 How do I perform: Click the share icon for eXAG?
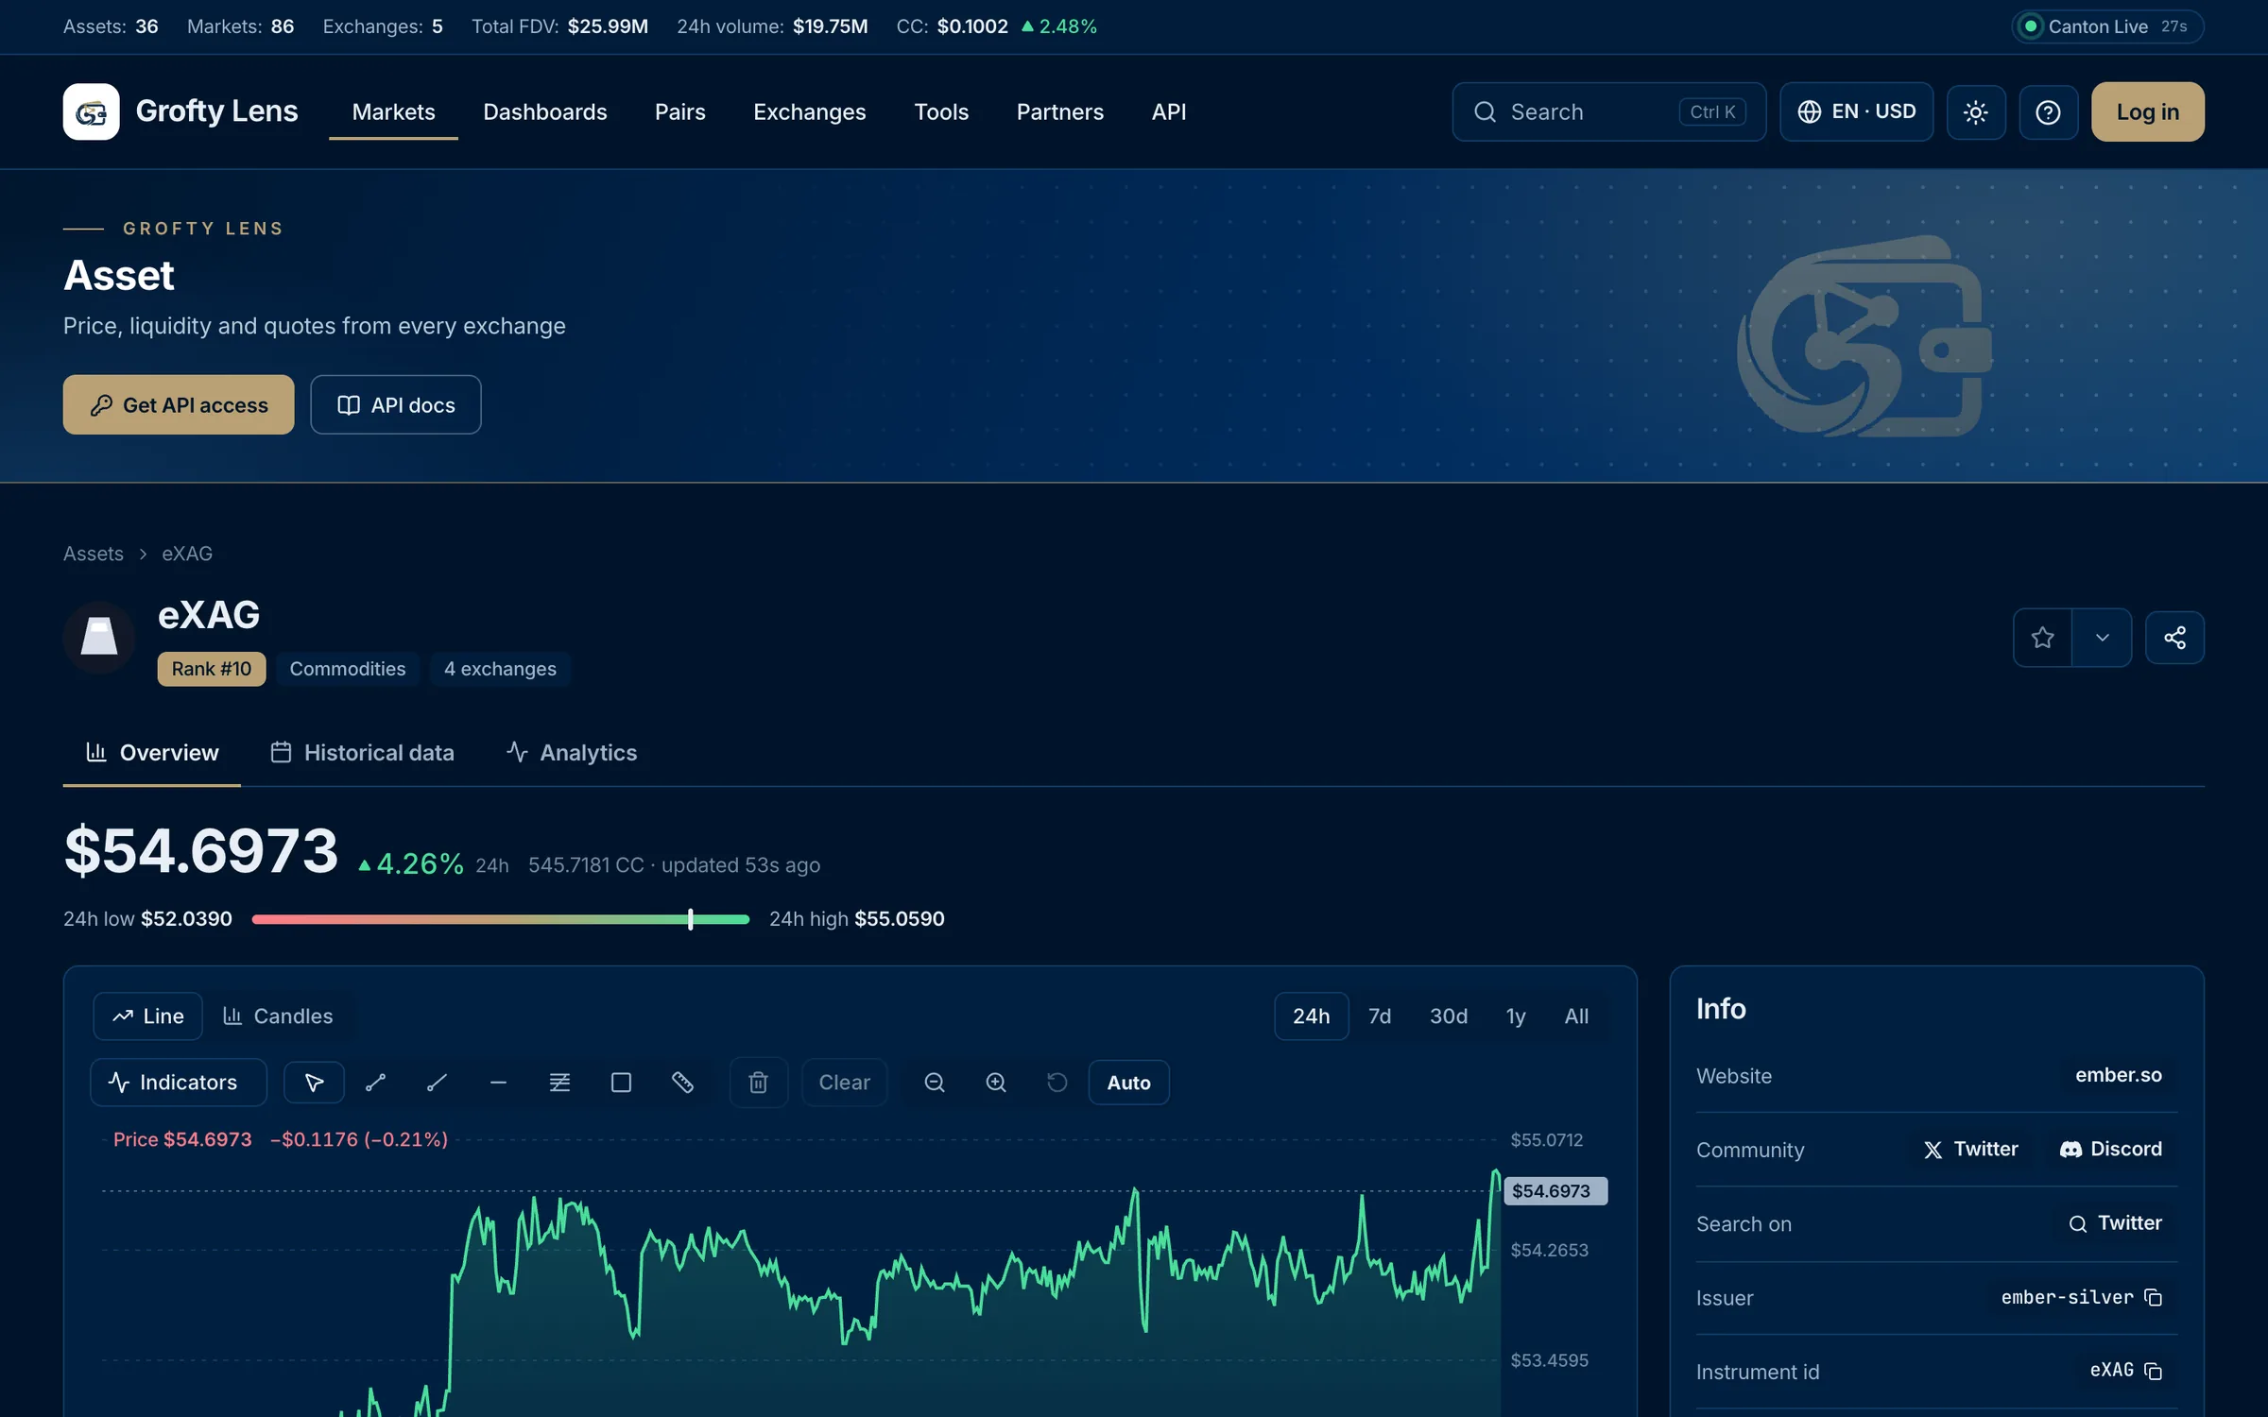tap(2174, 638)
